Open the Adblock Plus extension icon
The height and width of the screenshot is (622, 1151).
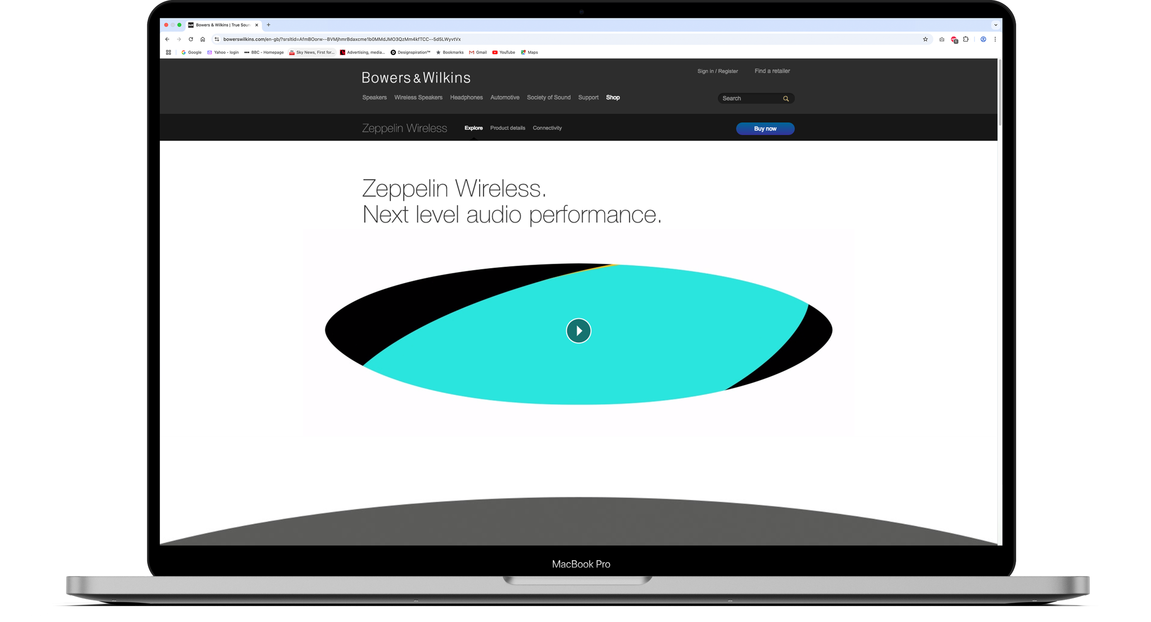click(x=954, y=40)
